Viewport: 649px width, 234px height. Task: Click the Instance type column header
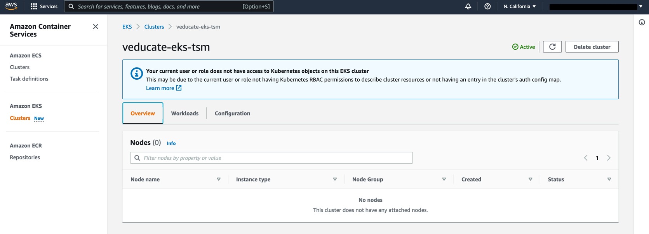(x=253, y=179)
